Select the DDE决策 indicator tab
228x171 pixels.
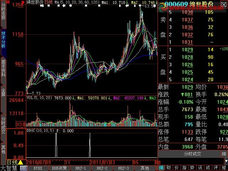(59, 168)
